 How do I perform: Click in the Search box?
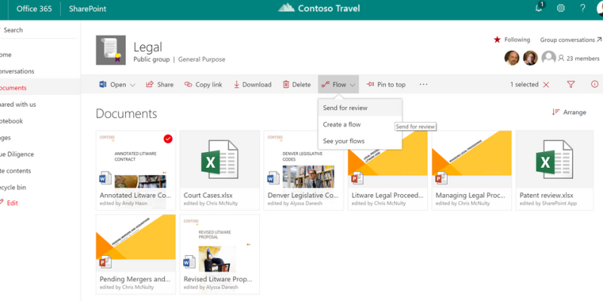38,30
